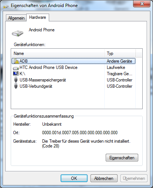The height and width of the screenshot is (188, 153).
Task: Close the Eigenschaften von Android Phone dialog
Action: click(142, 4)
